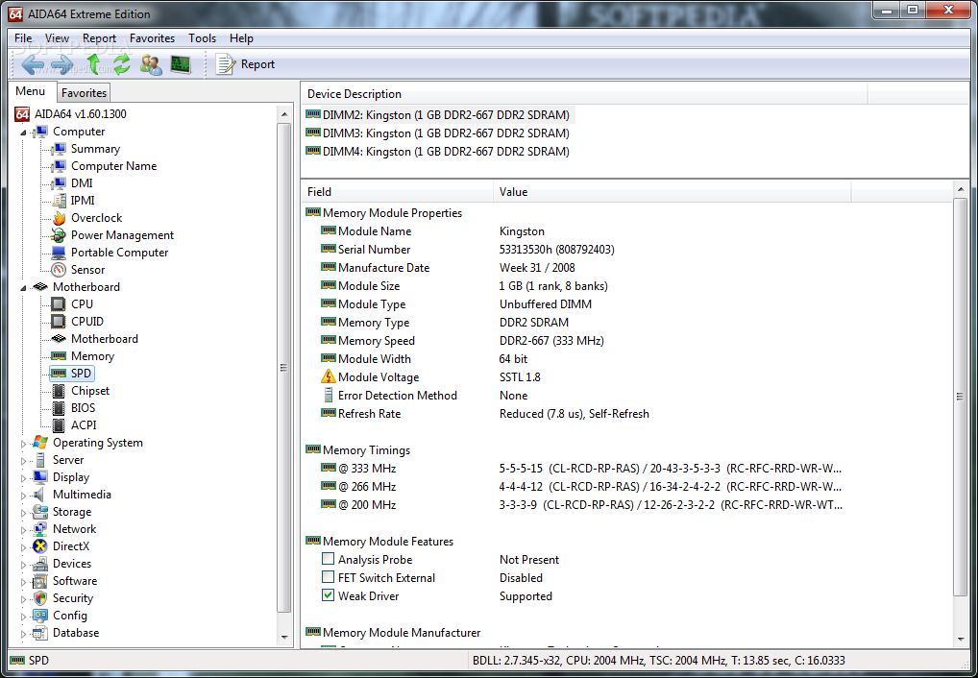Toggle the Weak Driver checkbox
This screenshot has width=978, height=678.
coord(328,595)
